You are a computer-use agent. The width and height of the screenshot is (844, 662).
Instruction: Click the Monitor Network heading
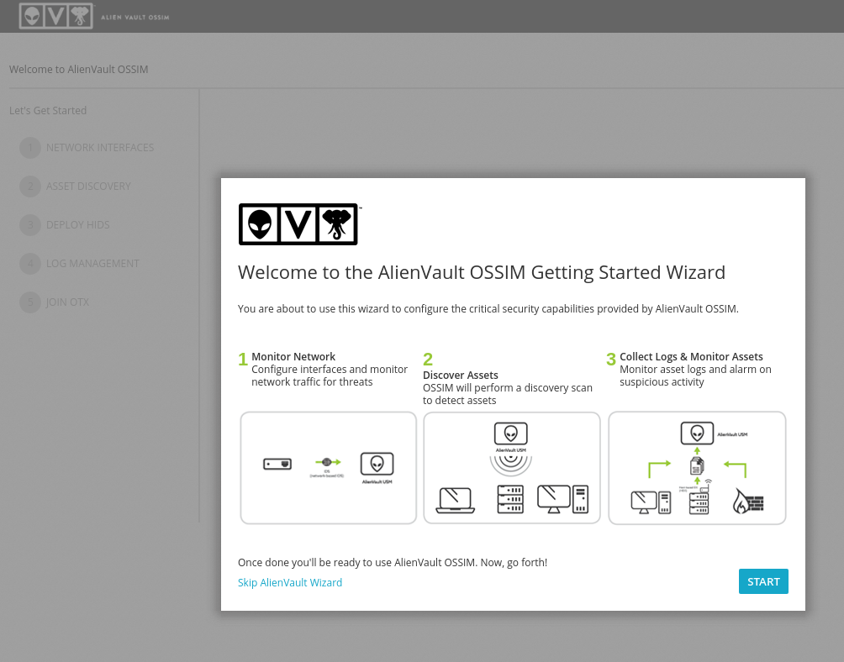coord(293,357)
